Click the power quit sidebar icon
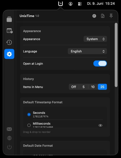Image resolution: width=121 pixels, height=158 pixels. (x=9, y=147)
